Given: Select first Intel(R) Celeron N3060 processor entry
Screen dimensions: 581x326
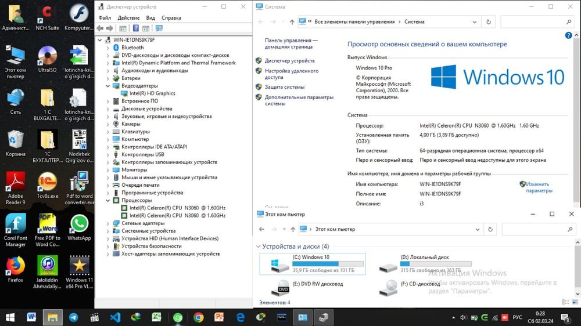Looking at the screenshot, I should (x=177, y=208).
